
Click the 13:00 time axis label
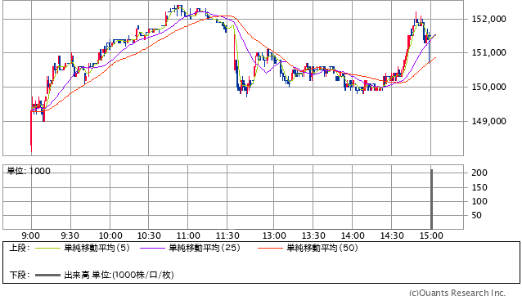pos(274,235)
